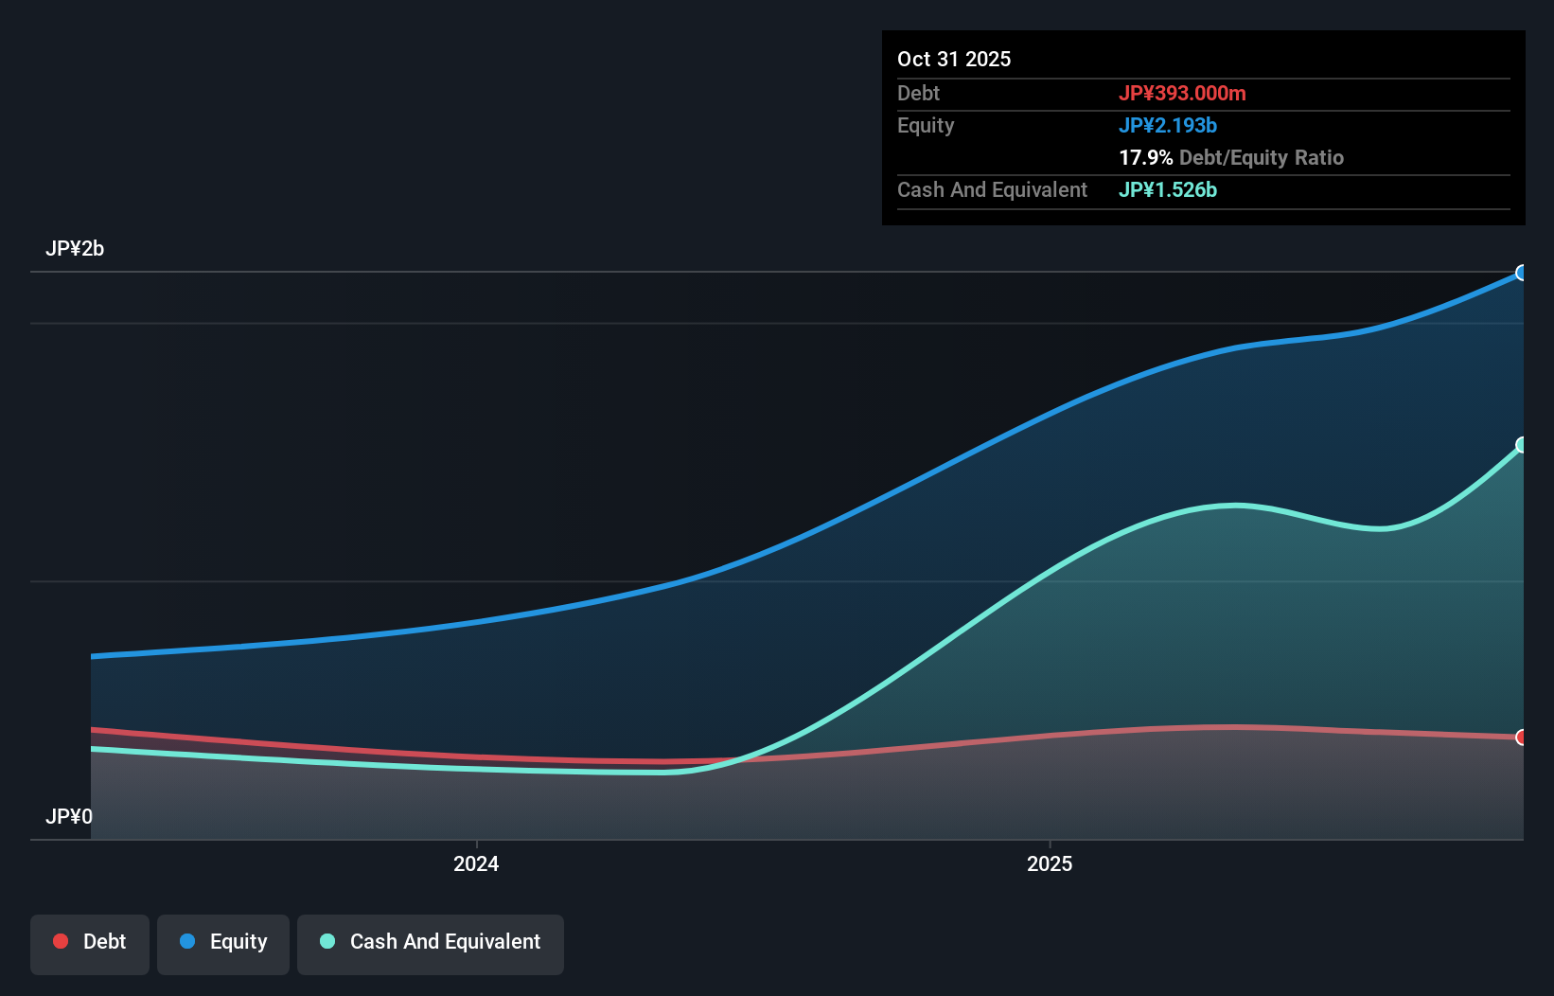Click the 17.9% Debt/Equity Ratio text
The image size is (1554, 996).
tap(1230, 158)
